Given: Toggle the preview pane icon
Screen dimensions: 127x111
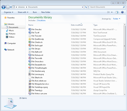Looking at the screenshot, I should point(117,12).
